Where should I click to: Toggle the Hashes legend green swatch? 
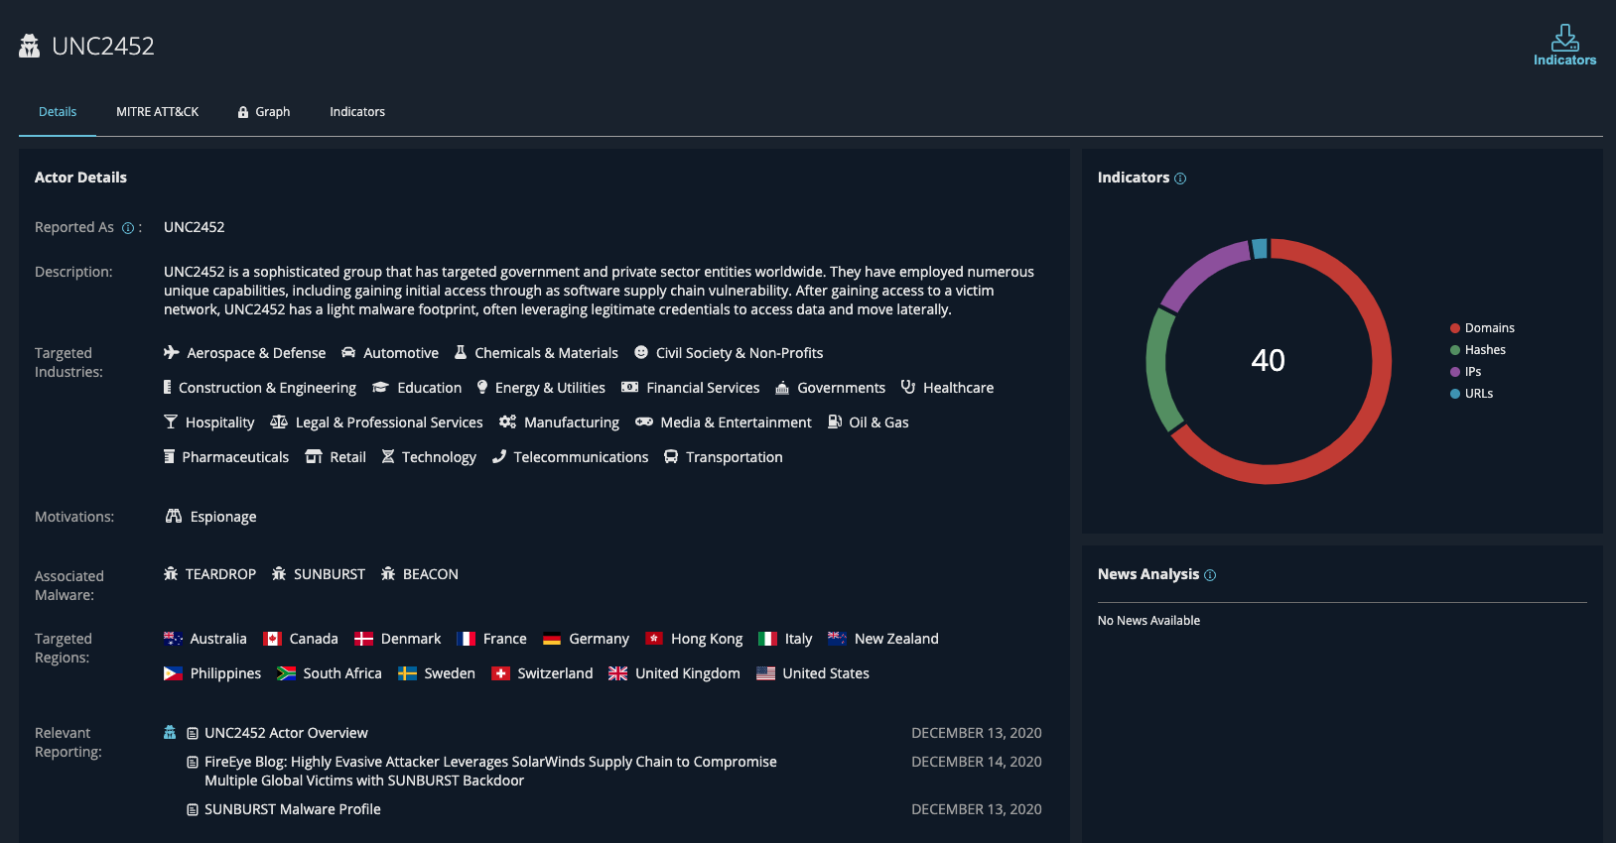point(1455,350)
